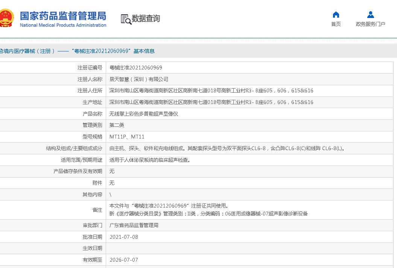Click the 政务服务门户 person icon
This screenshot has height=268, width=397.
pyautogui.click(x=370, y=14)
